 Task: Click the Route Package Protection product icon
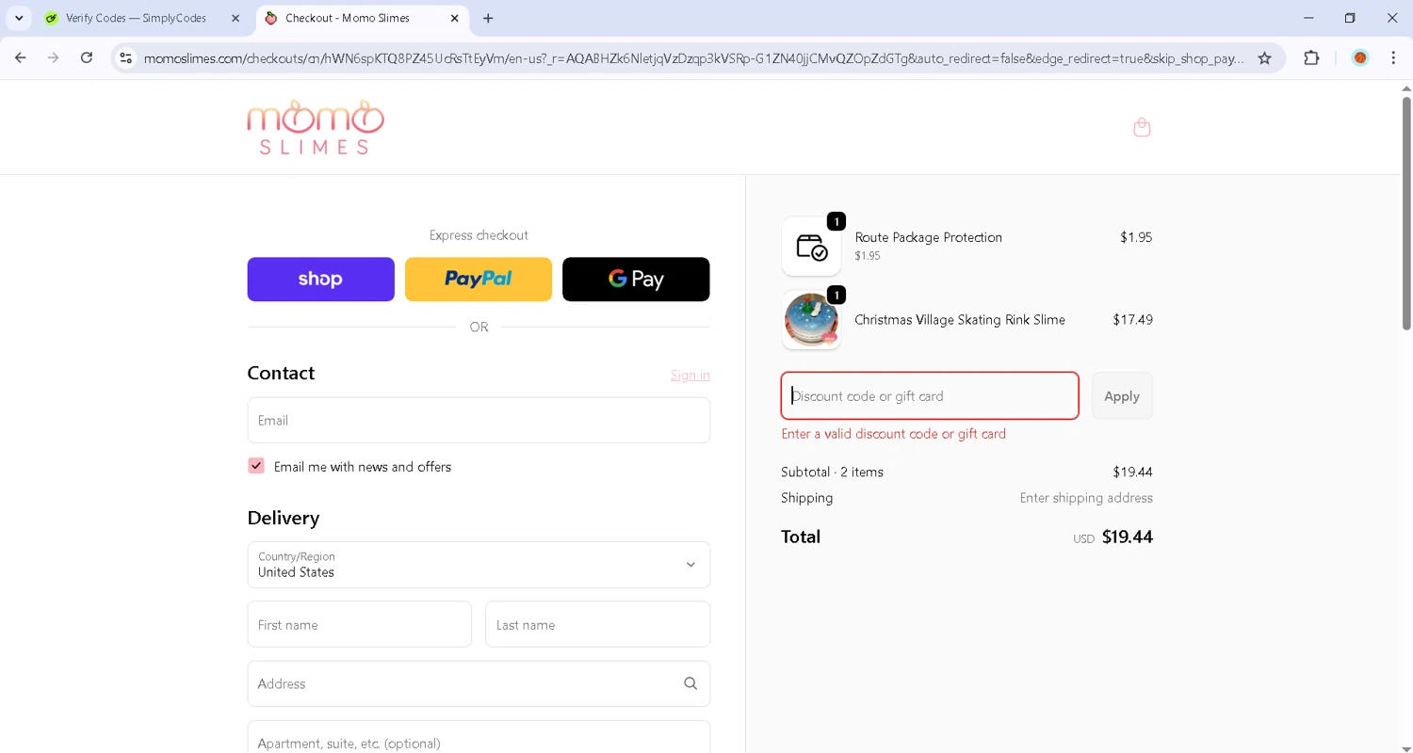point(811,247)
